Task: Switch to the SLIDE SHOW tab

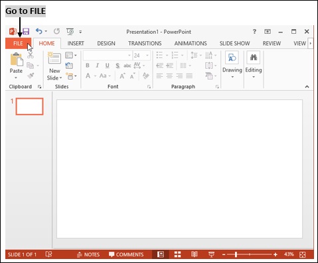Action: (x=234, y=43)
